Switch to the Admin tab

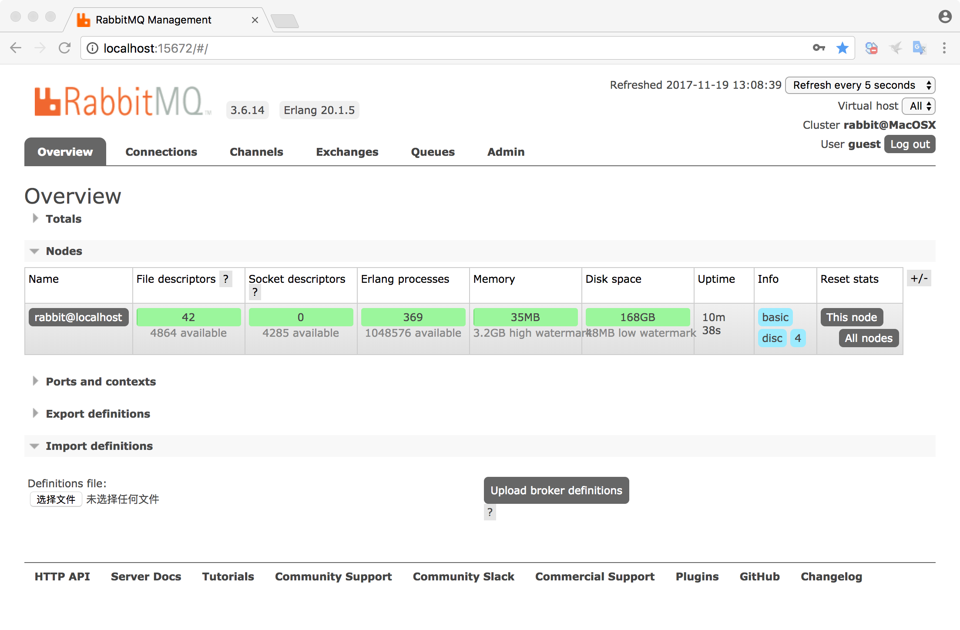[x=506, y=152]
